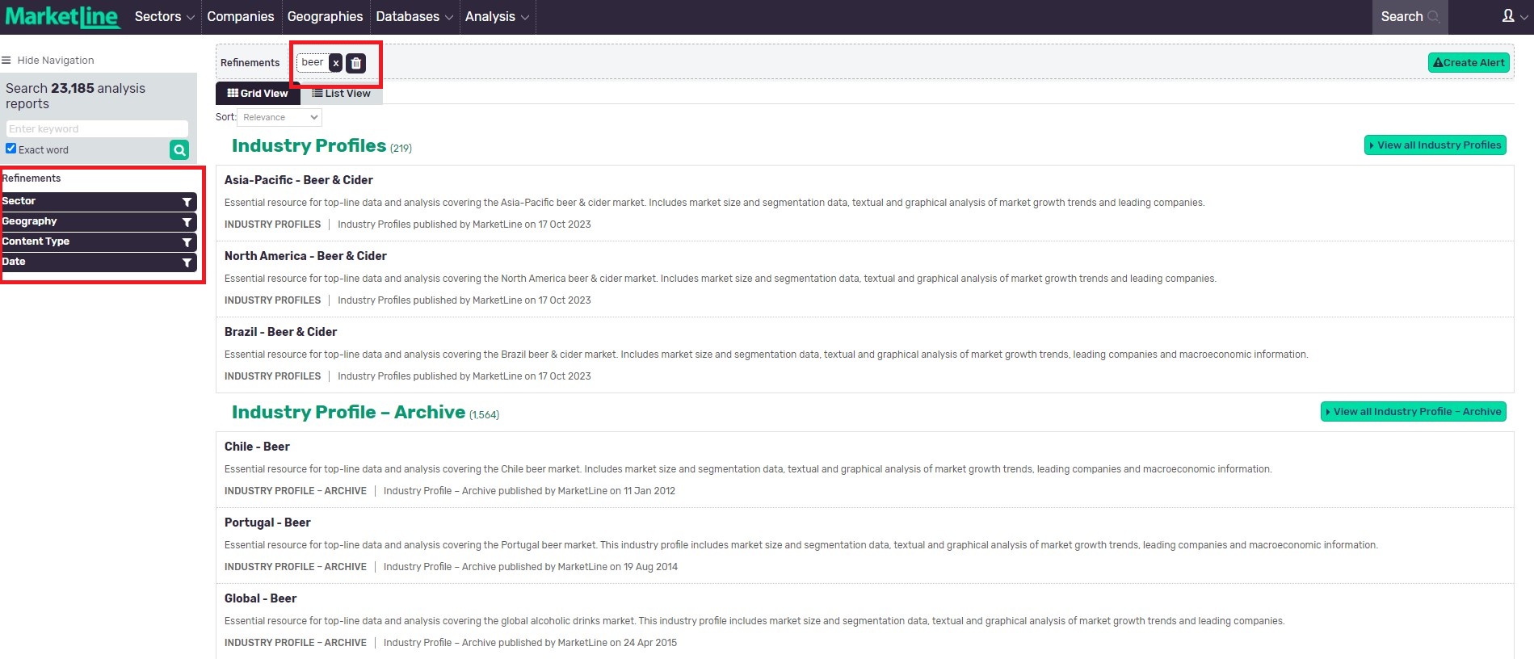1534x659 pixels.
Task: Open the Sort by Relevance dropdown
Action: point(279,118)
